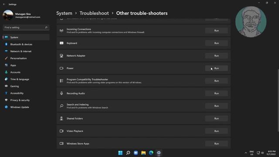Run the Shared Folders troubleshooter
Viewport: 279px width, 157px height.
[216, 118]
